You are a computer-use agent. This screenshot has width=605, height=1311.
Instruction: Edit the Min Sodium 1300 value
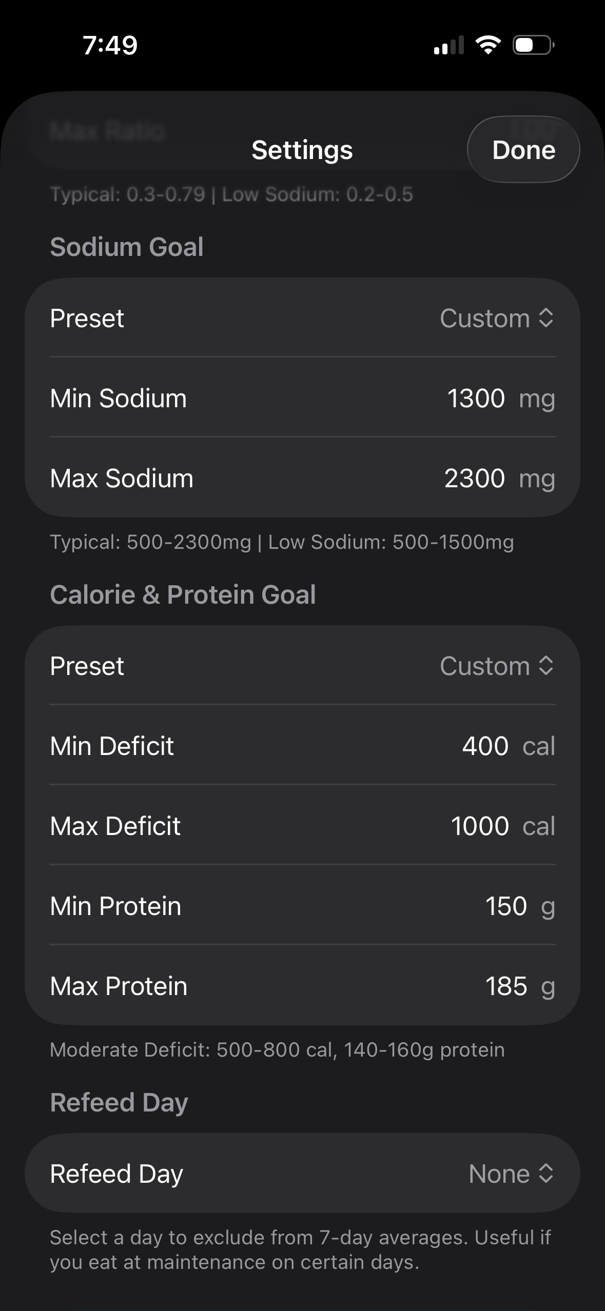tap(476, 398)
